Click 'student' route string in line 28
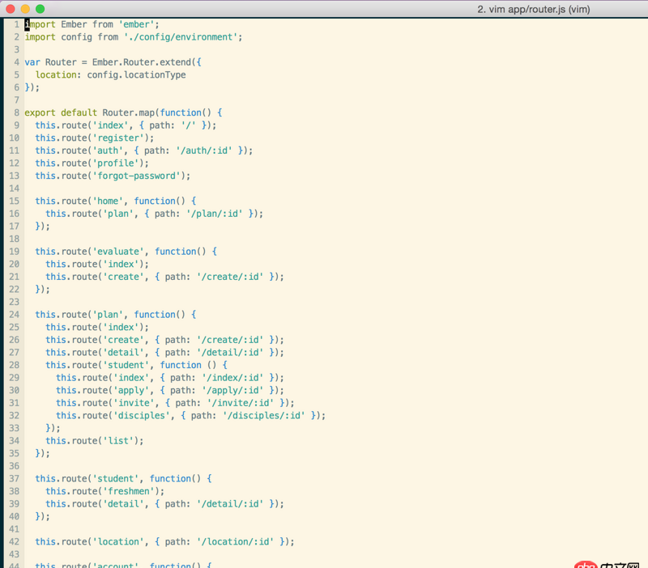Viewport: 648px width, 568px height. pyautogui.click(x=126, y=365)
